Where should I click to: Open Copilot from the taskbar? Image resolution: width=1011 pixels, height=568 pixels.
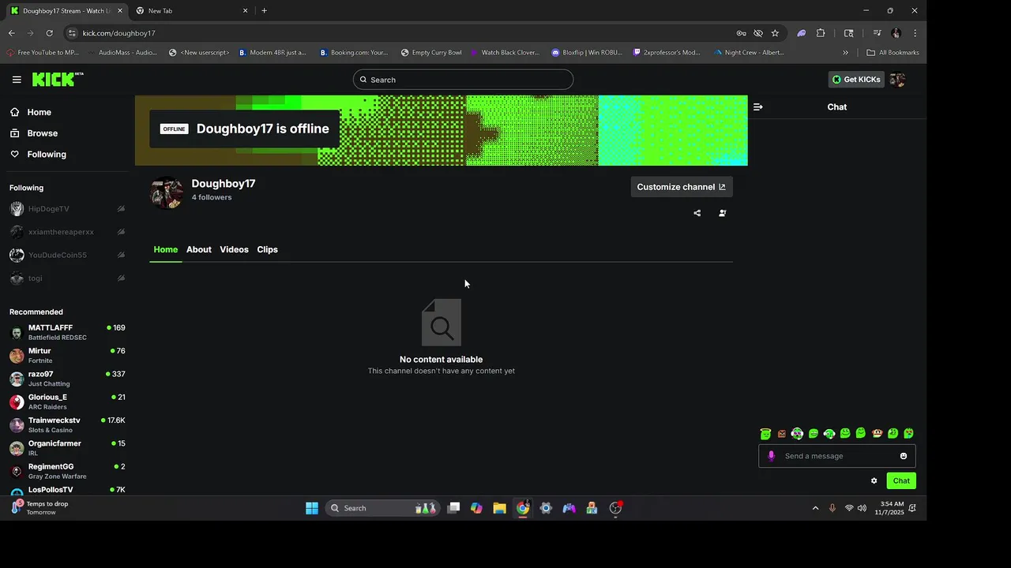point(476,508)
